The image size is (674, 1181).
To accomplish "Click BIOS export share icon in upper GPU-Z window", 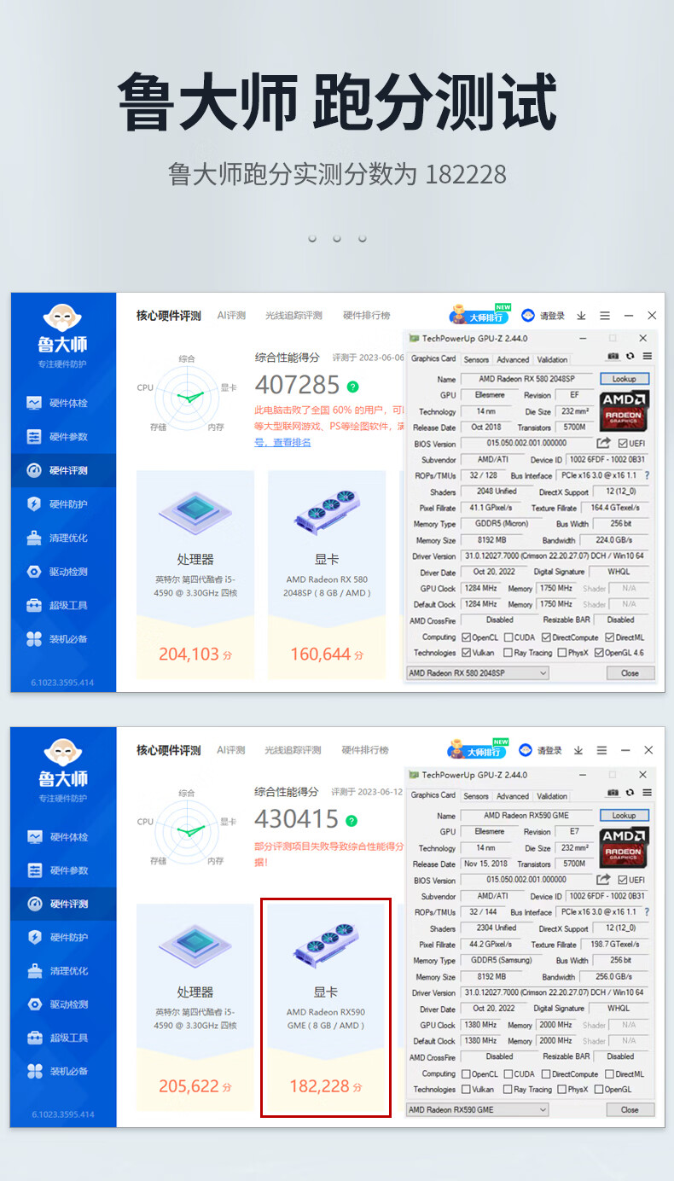I will (603, 443).
